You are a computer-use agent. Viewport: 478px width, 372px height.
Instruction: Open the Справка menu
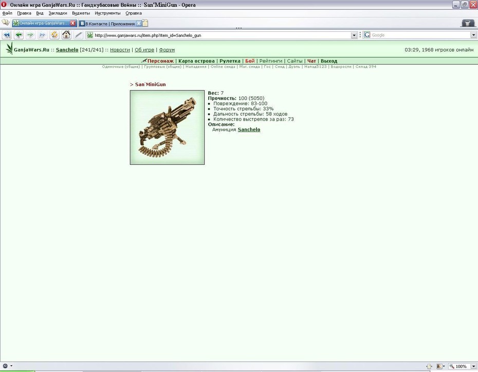click(x=134, y=13)
